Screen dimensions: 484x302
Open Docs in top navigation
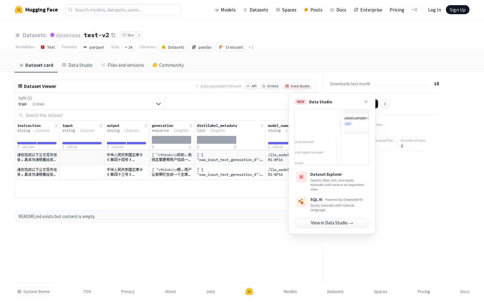tap(338, 10)
